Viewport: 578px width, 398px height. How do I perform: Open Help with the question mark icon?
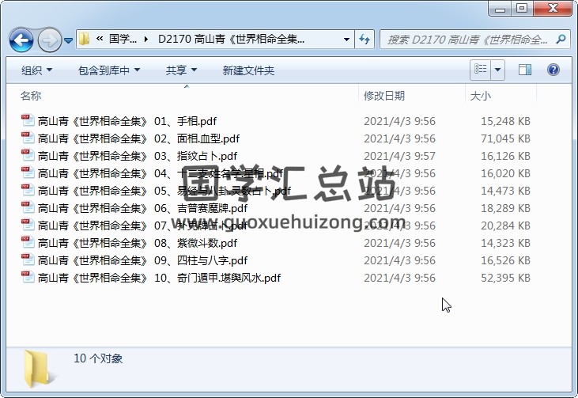[x=553, y=70]
